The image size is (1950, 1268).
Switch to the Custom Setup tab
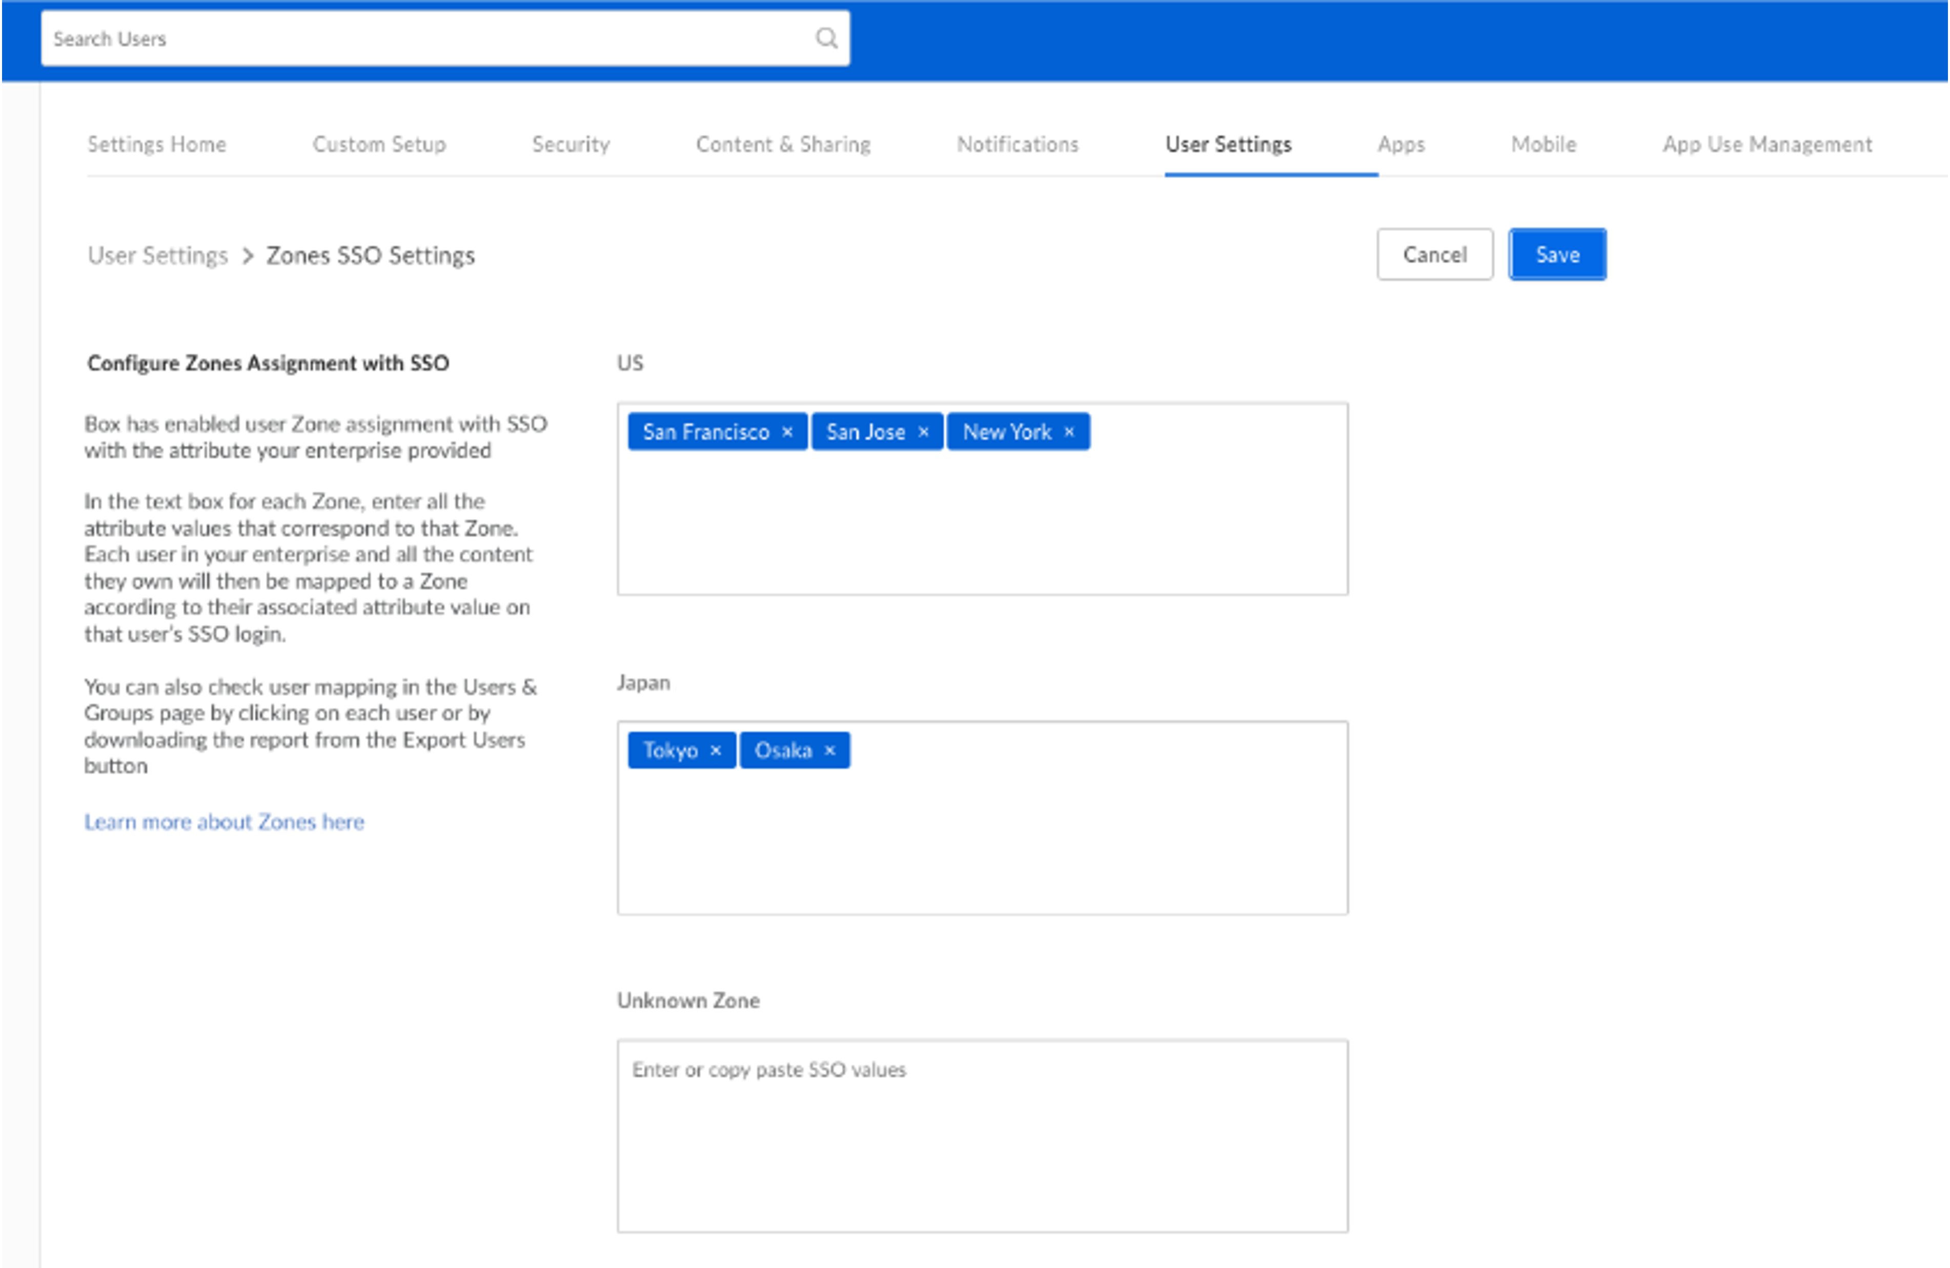(x=379, y=145)
